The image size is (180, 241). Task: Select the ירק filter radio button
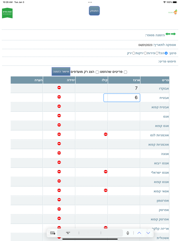pos(133,53)
